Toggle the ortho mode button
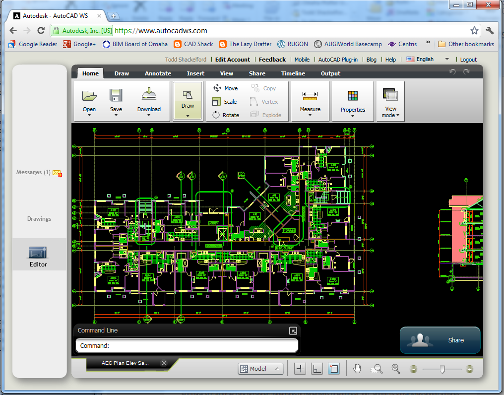Image resolution: width=504 pixels, height=395 pixels. tap(317, 369)
